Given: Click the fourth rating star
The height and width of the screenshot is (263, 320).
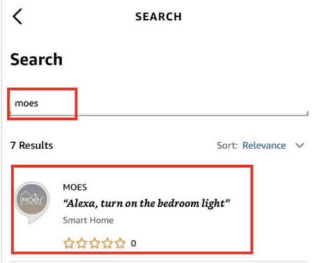Looking at the screenshot, I should 107,243.
